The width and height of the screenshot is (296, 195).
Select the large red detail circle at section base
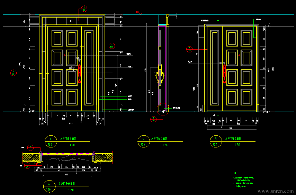(x=163, y=109)
